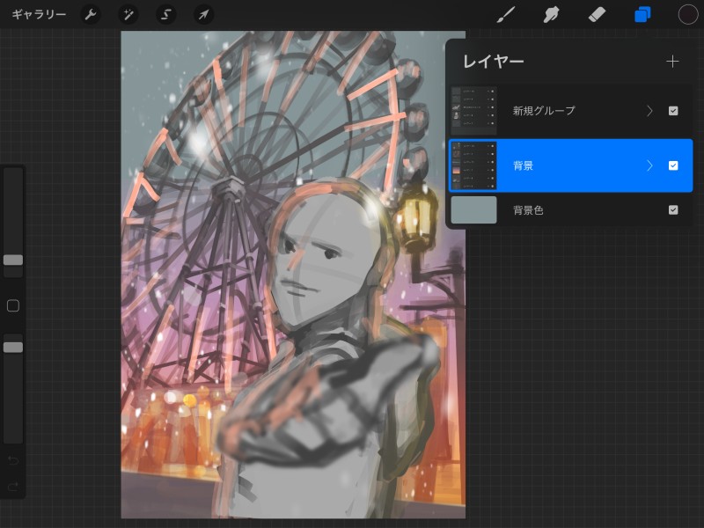704x528 pixels.
Task: Click the brush opacity slider handle
Action: (x=13, y=347)
